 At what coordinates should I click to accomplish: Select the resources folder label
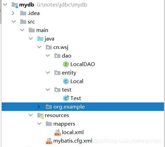57,115
